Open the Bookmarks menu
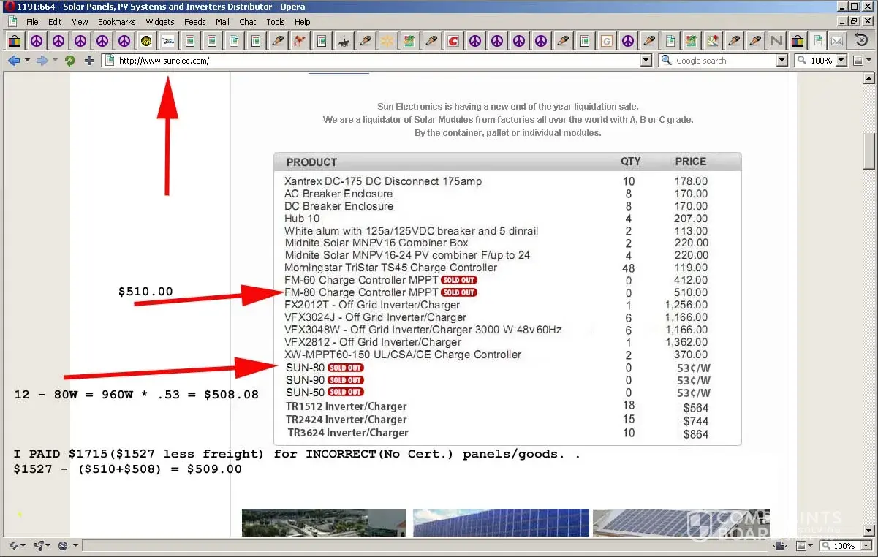878x557 pixels. click(116, 22)
